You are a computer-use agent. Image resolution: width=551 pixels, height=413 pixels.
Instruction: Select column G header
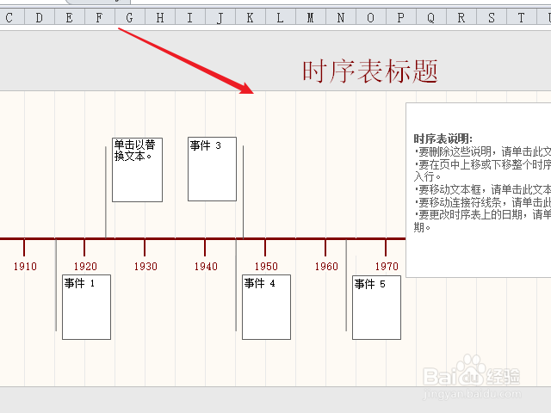(x=130, y=17)
